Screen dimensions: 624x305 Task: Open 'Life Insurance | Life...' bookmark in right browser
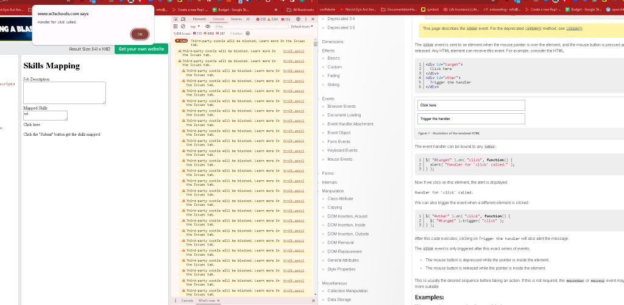[461, 10]
